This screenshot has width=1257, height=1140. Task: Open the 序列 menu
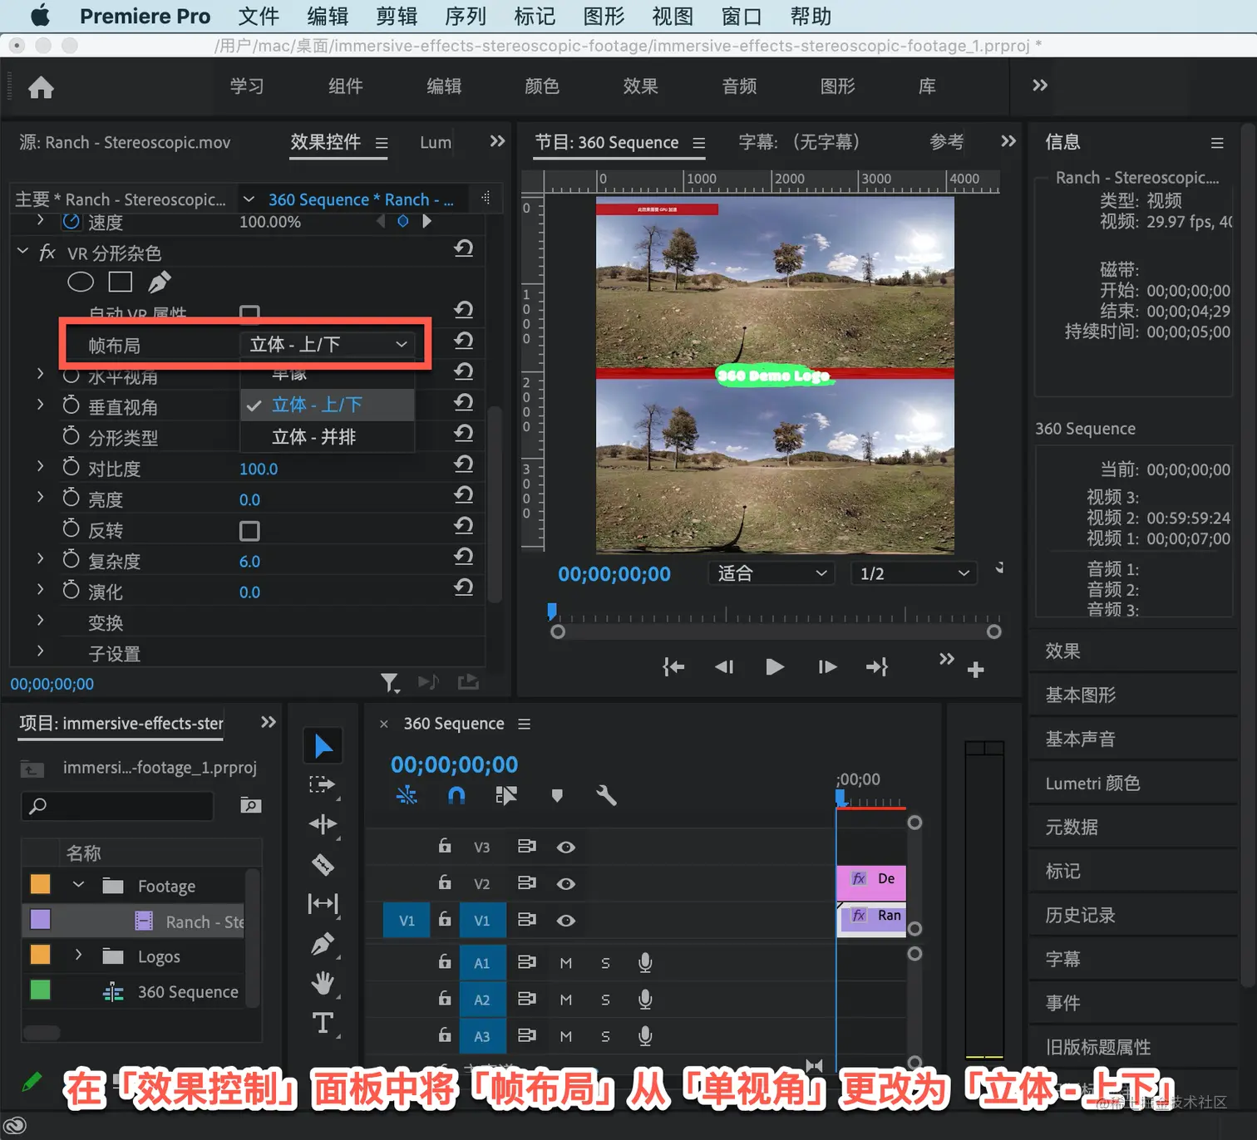tap(466, 16)
